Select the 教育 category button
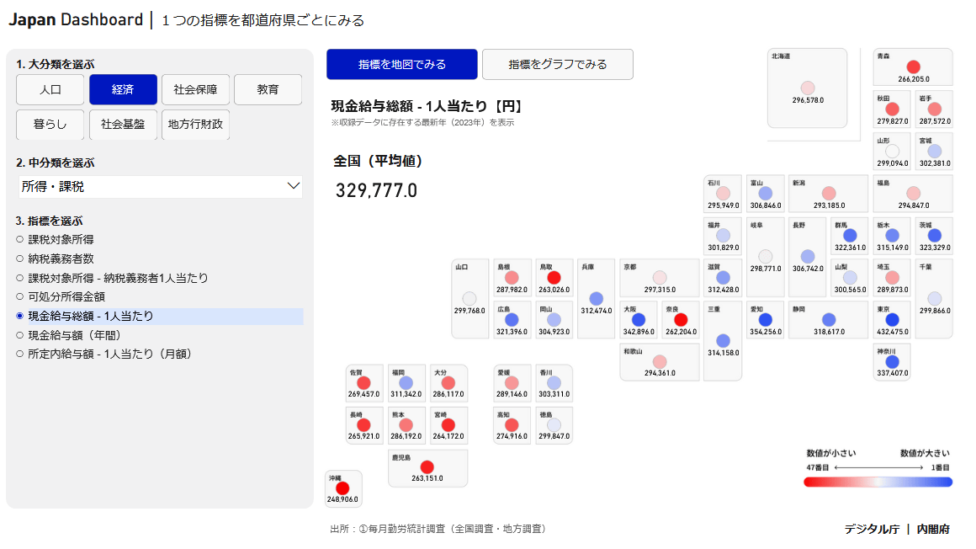This screenshot has width=976, height=549. coord(268,90)
